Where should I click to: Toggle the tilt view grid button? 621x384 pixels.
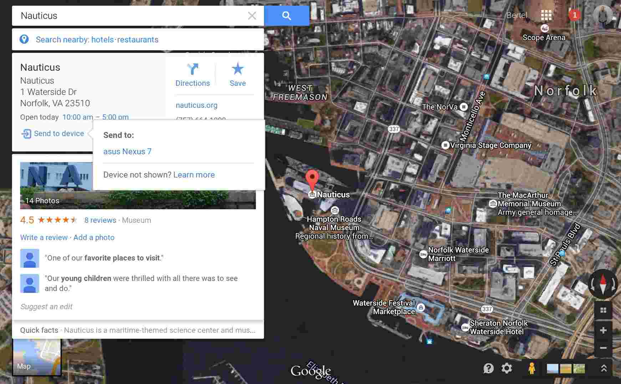(x=603, y=310)
